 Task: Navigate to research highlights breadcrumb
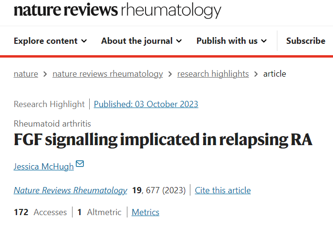pyautogui.click(x=213, y=74)
